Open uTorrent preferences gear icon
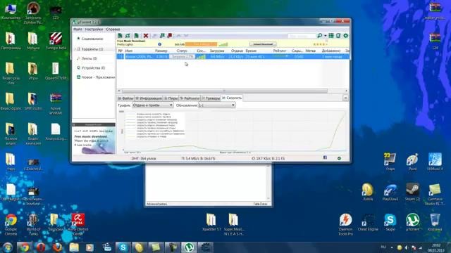Screen dimensions: 451x253 346,36
